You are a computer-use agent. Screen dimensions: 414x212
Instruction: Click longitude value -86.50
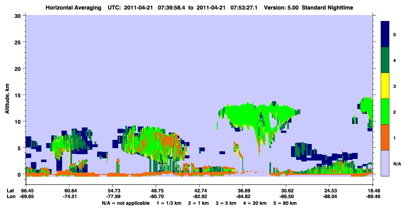pos(286,196)
